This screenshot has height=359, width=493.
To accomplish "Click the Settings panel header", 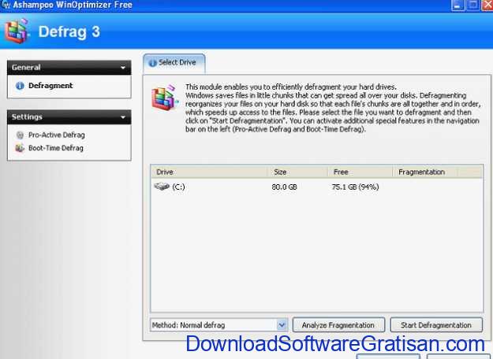I will [x=69, y=117].
